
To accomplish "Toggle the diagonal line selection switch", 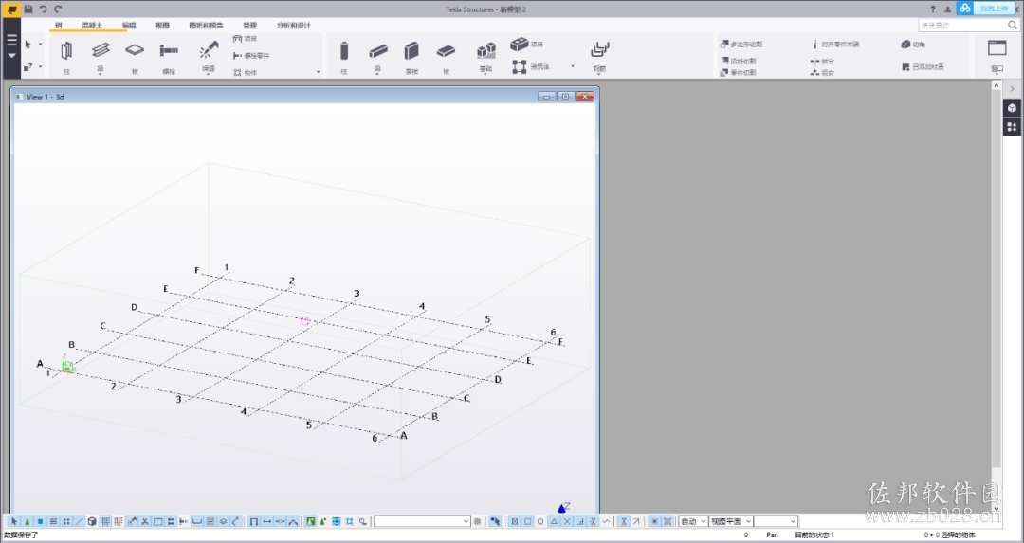I will coord(80,521).
